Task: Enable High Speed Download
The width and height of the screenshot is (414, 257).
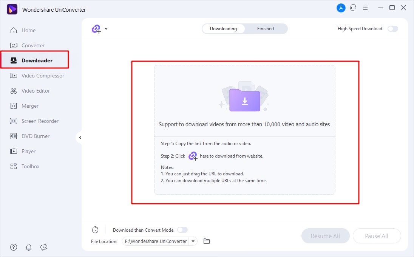Action: point(393,28)
